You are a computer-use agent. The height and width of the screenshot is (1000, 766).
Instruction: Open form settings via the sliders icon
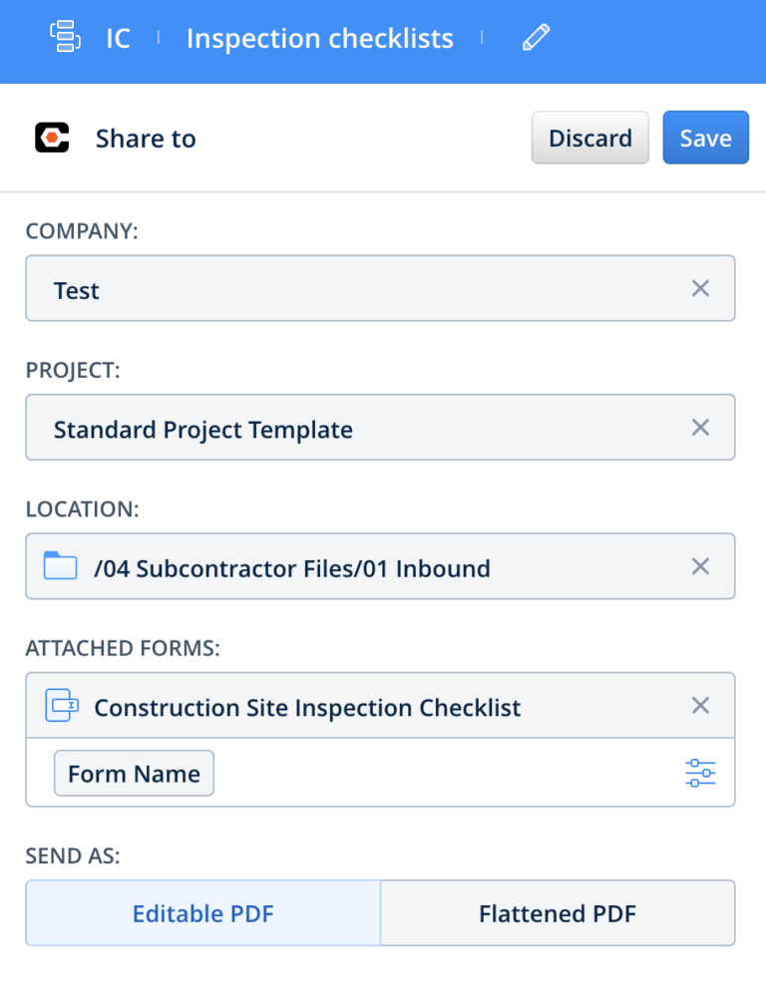coord(700,773)
